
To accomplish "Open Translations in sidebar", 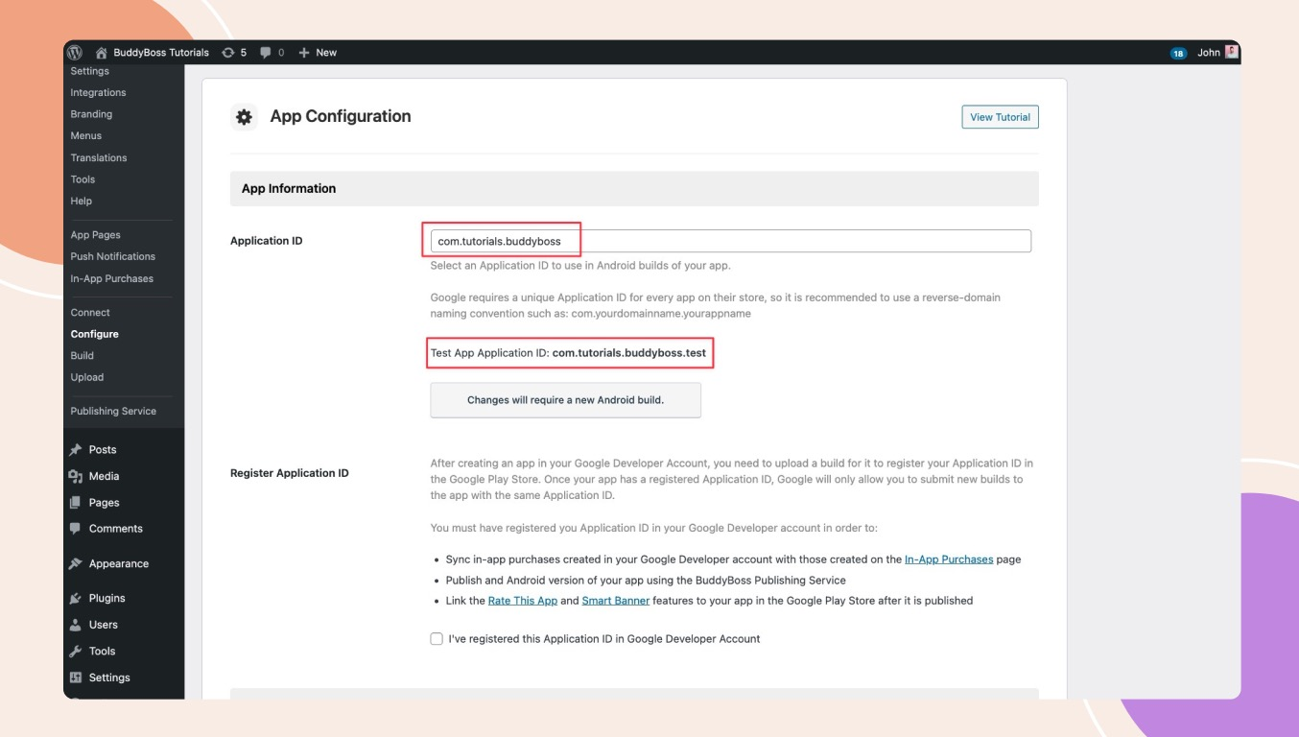I will pyautogui.click(x=99, y=158).
